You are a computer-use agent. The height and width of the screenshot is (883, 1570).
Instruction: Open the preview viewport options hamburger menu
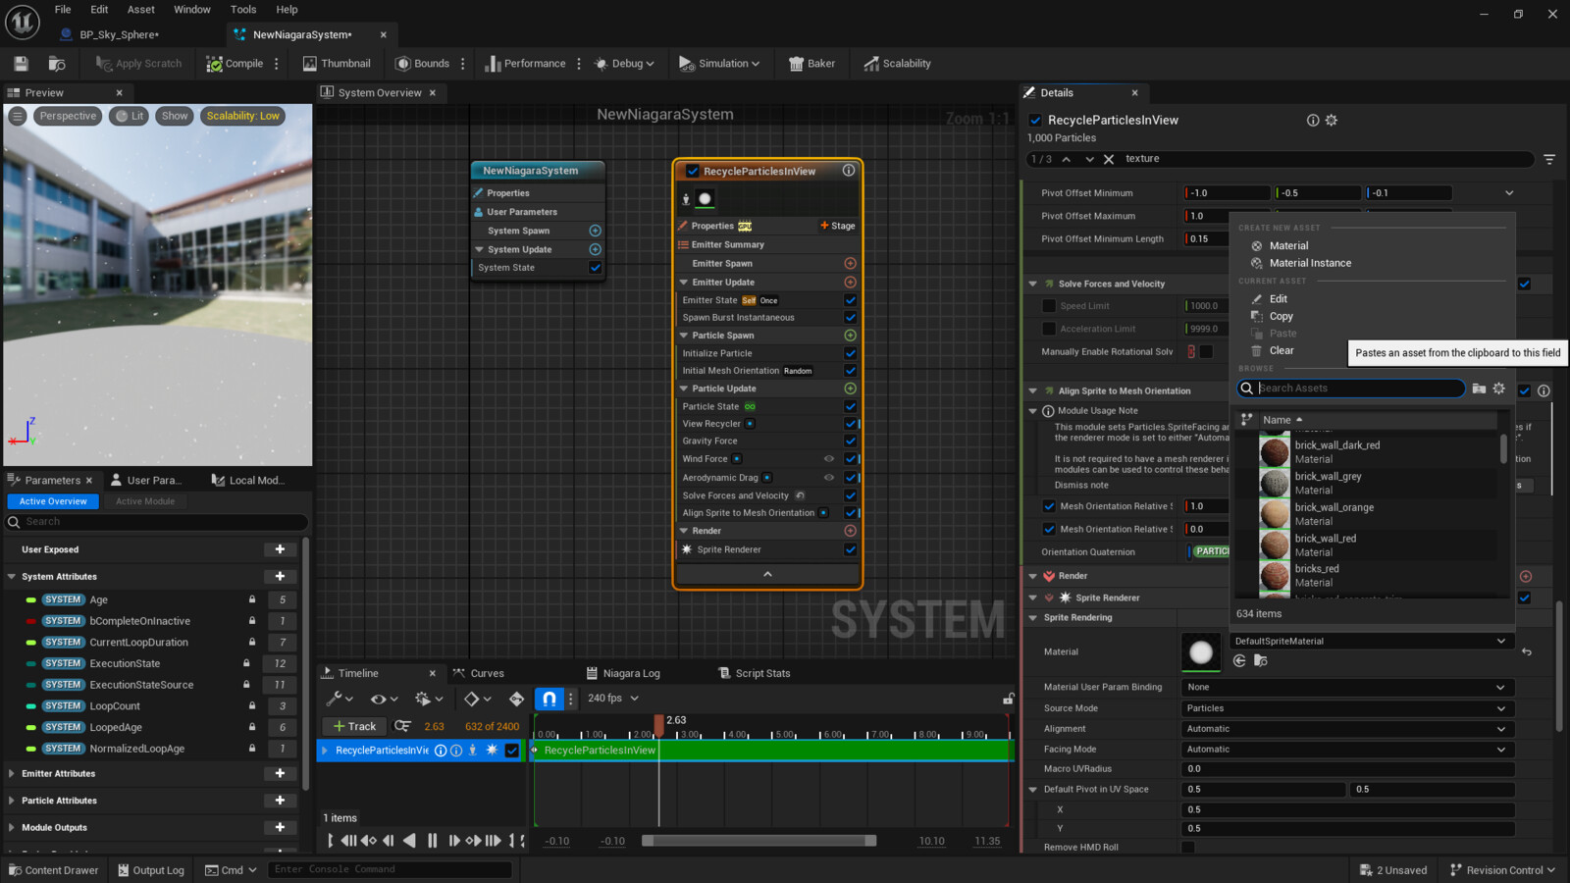pos(18,116)
